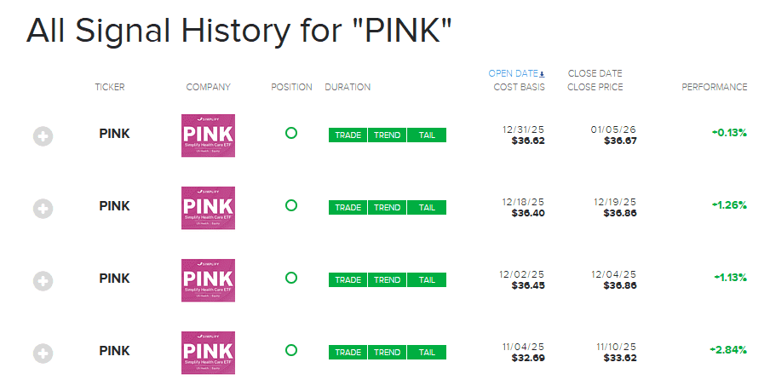Viewport: 770px width, 391px height.
Task: Click the sort arrow next to Open Date
Action: (x=542, y=75)
